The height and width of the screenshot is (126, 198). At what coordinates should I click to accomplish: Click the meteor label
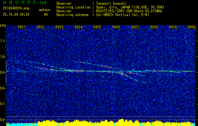45,10
